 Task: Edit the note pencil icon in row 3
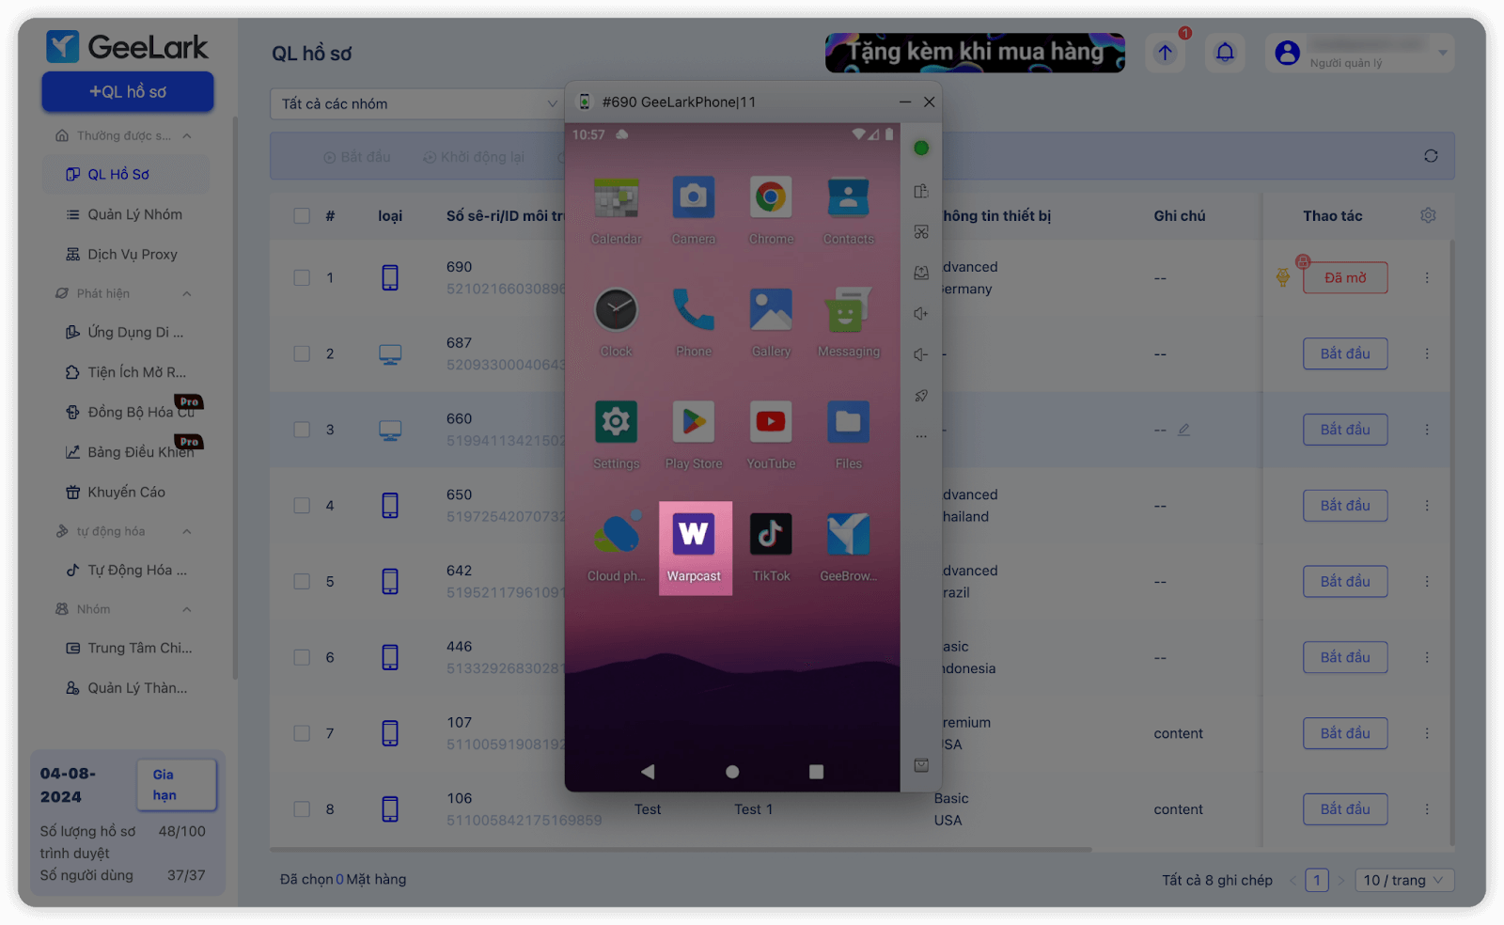click(x=1183, y=430)
